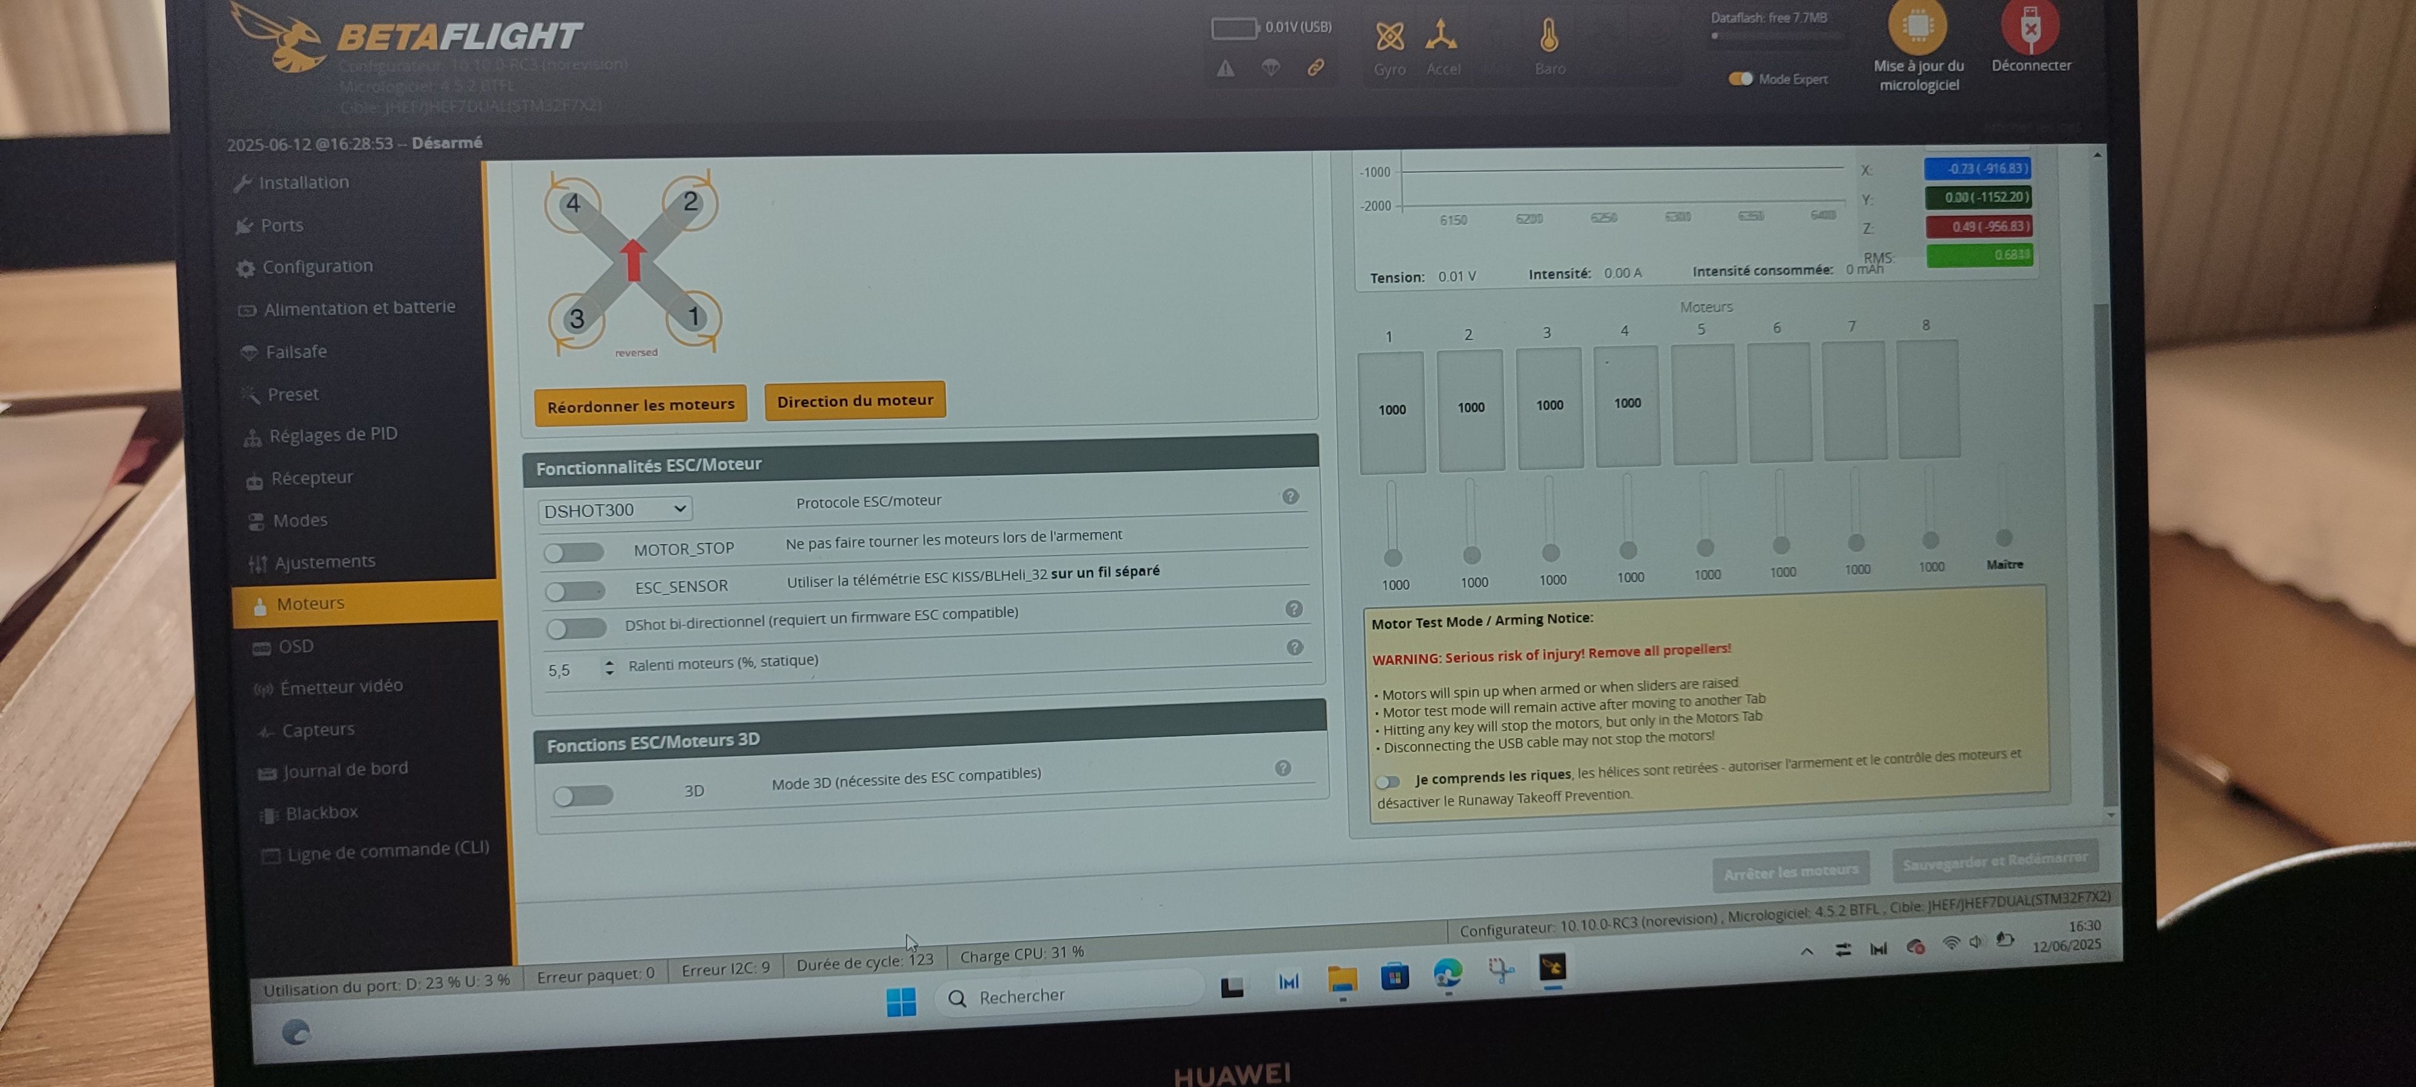Toggle the Mode Expert switch
This screenshot has width=2416, height=1087.
pyautogui.click(x=1740, y=79)
